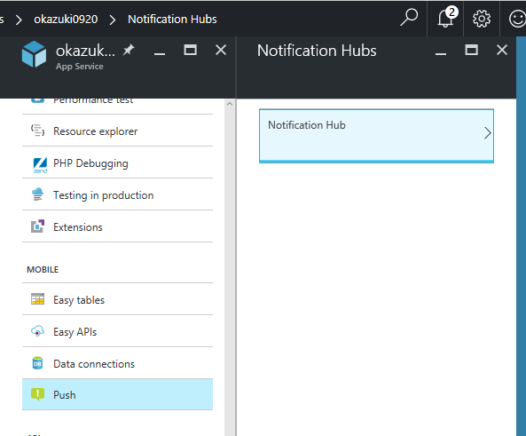Open the search magnifier in top bar
Viewport: 526px width, 436px height.
pyautogui.click(x=409, y=18)
